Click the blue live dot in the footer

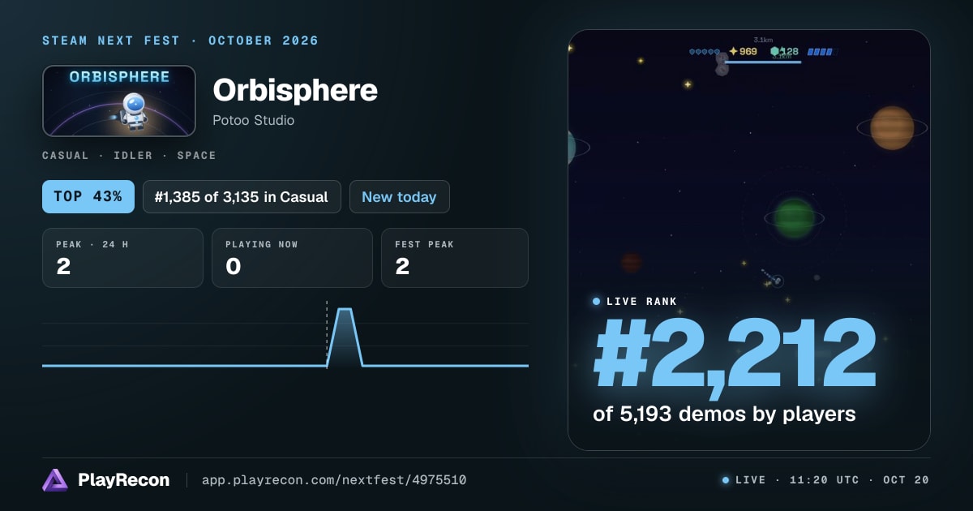[726, 480]
